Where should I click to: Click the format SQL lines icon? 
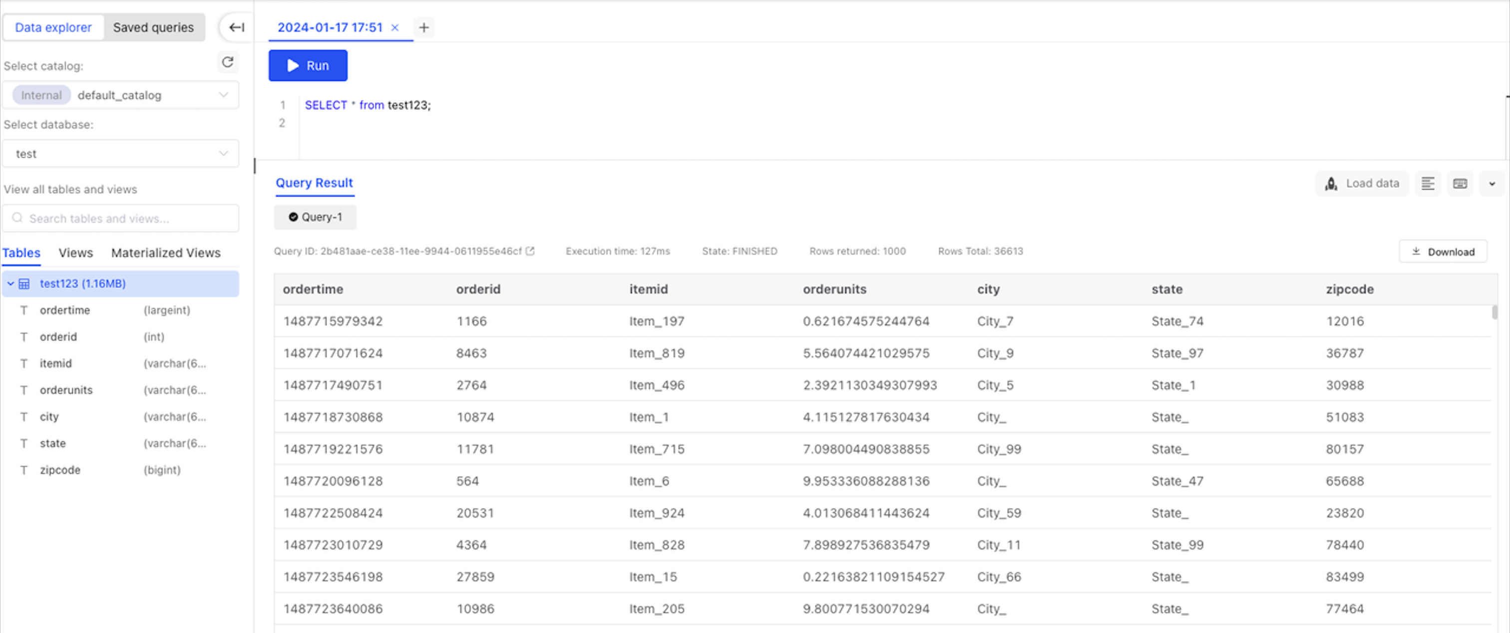tap(1428, 183)
